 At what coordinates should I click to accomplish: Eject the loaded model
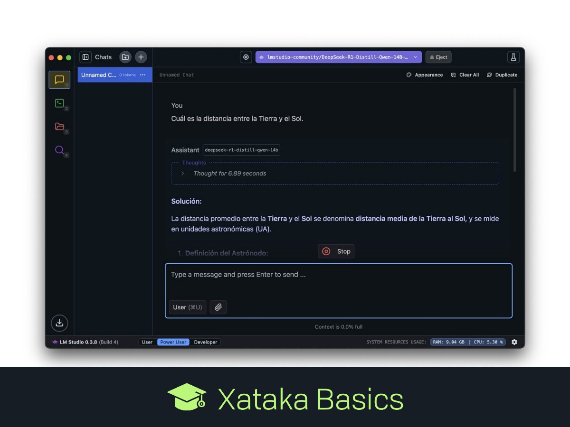(x=438, y=57)
